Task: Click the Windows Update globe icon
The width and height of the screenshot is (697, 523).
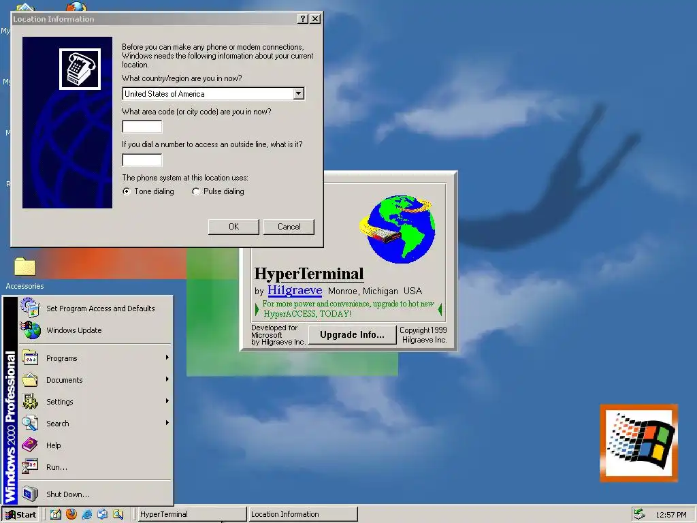Action: click(30, 330)
